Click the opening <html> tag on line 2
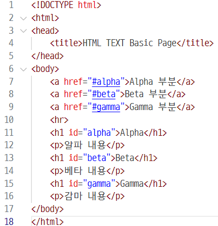The width and height of the screenshot is (218, 226). pyautogui.click(x=45, y=18)
